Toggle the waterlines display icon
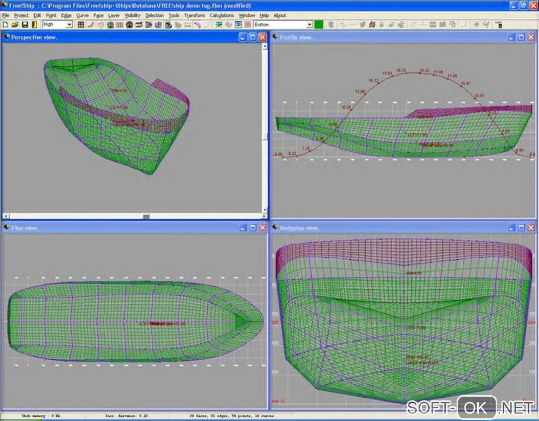 (148, 24)
